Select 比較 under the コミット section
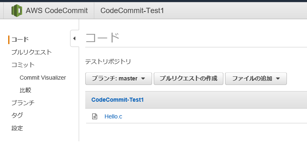This screenshot has height=156, width=307. (x=25, y=90)
